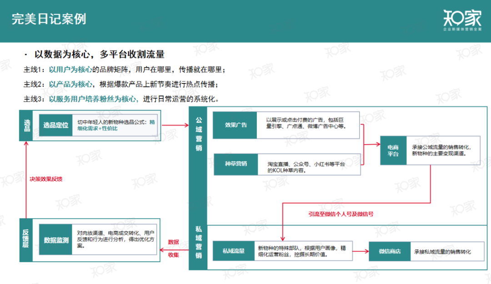The height and width of the screenshot is (284, 491).
Task: Click the text 承接公域流量的销售转化
Action: (x=441, y=150)
